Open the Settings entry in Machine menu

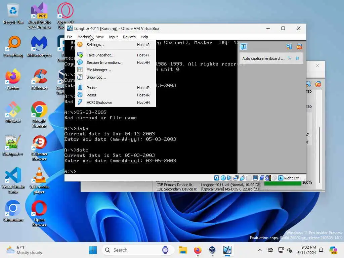(116, 45)
